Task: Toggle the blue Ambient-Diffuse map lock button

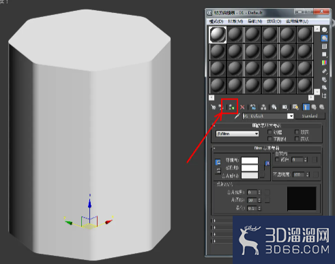Action: [267, 163]
